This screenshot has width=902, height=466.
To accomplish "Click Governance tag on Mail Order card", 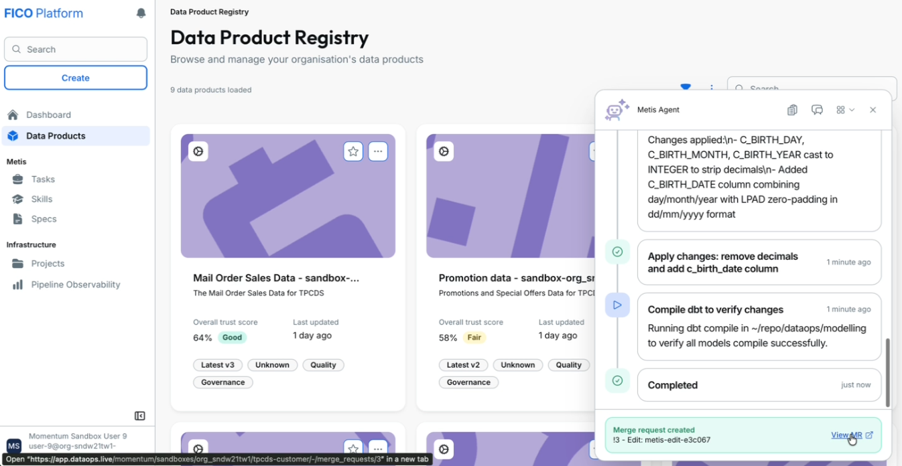I will pos(223,382).
